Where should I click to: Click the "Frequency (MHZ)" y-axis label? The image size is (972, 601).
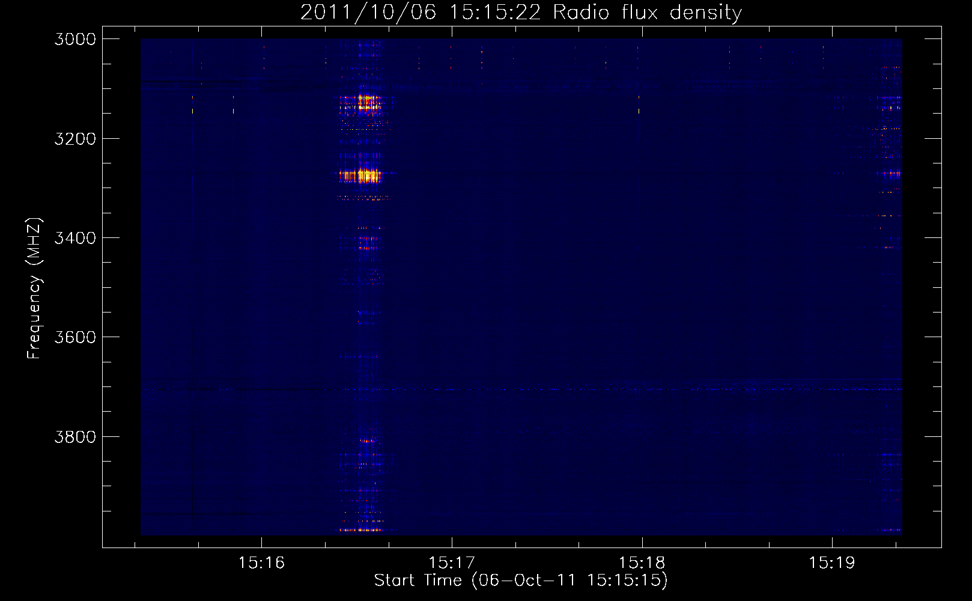pyautogui.click(x=34, y=288)
